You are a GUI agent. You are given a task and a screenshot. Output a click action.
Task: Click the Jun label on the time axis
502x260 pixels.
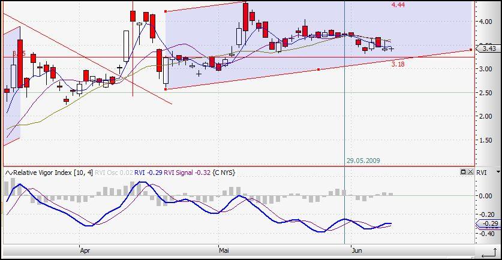pyautogui.click(x=357, y=250)
